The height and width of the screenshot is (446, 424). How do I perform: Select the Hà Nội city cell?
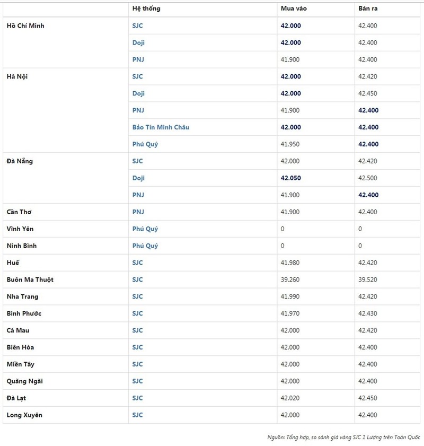(x=17, y=77)
